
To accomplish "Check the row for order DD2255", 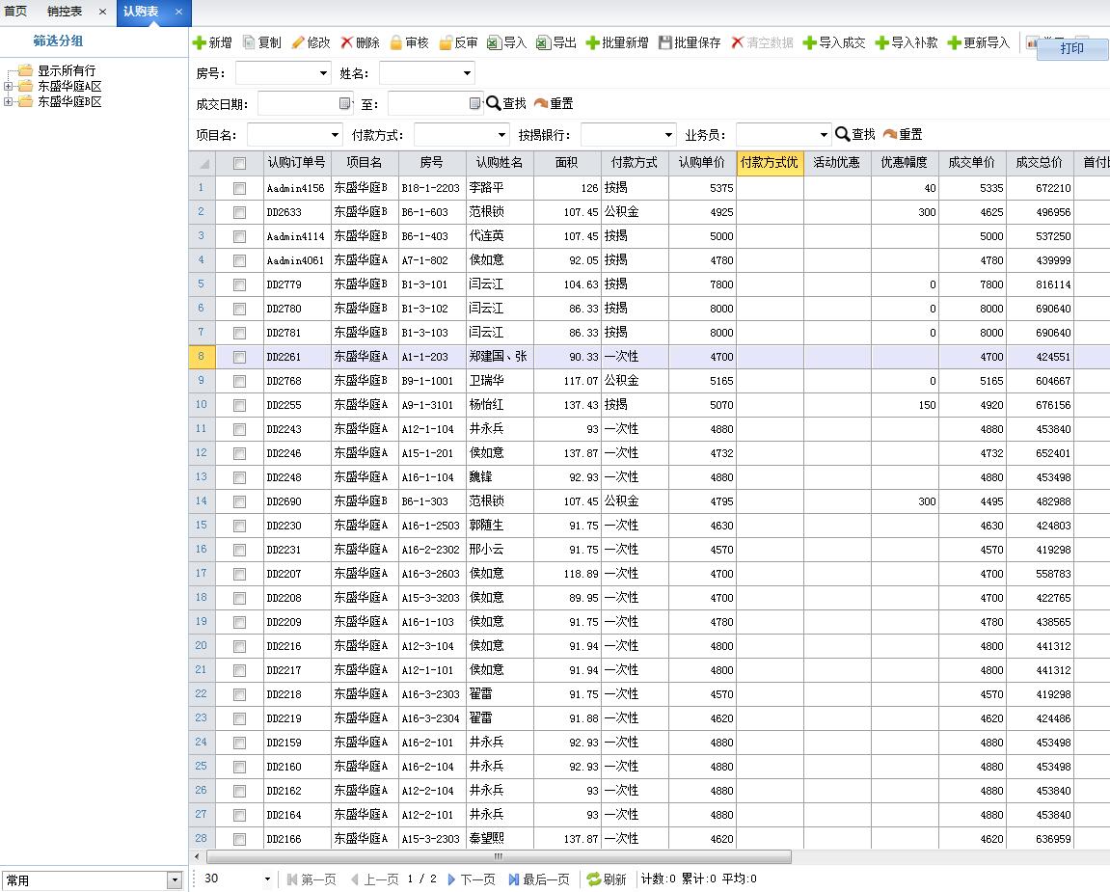I will coord(240,405).
